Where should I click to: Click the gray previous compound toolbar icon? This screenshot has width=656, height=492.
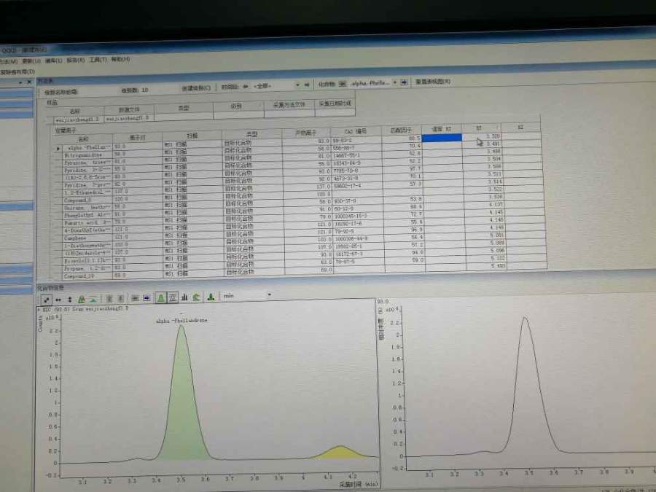(135, 298)
